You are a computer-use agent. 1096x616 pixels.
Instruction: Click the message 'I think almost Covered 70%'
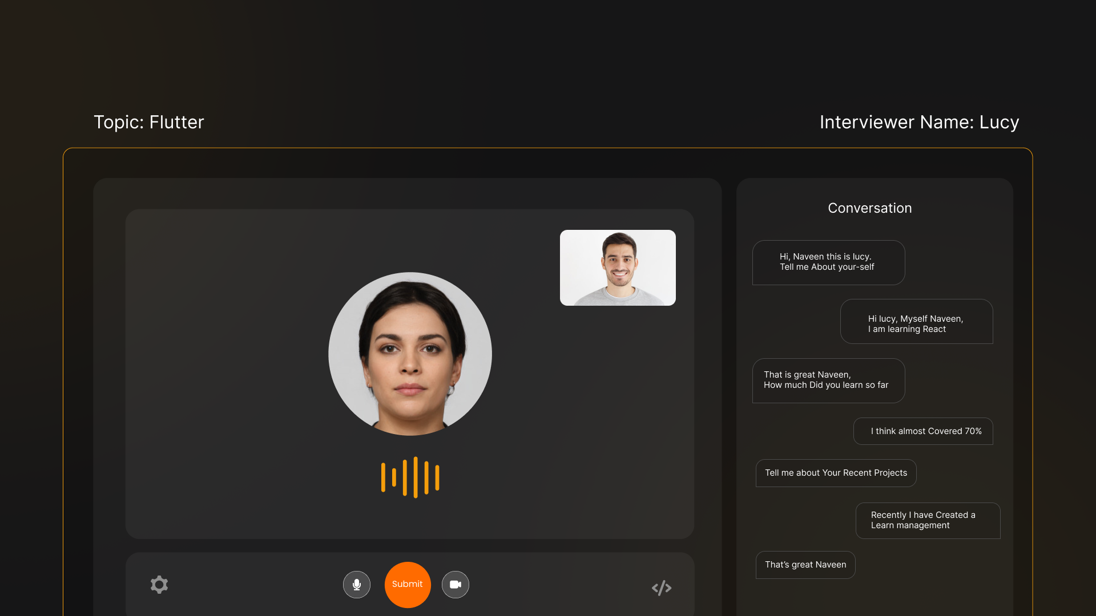(922, 431)
